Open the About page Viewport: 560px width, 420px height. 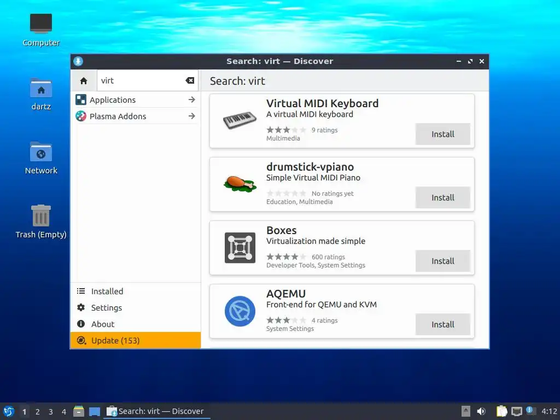tap(136, 324)
